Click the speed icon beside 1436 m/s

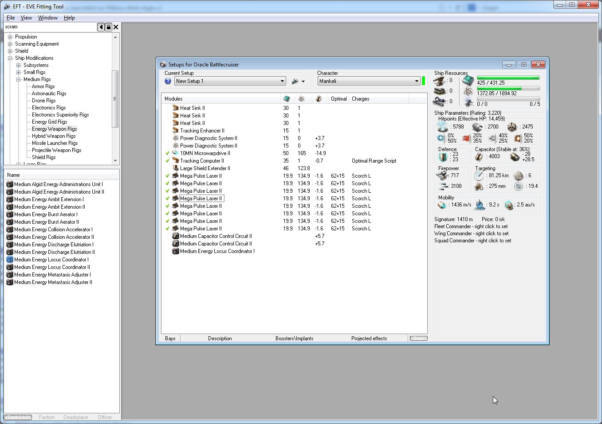click(x=442, y=205)
